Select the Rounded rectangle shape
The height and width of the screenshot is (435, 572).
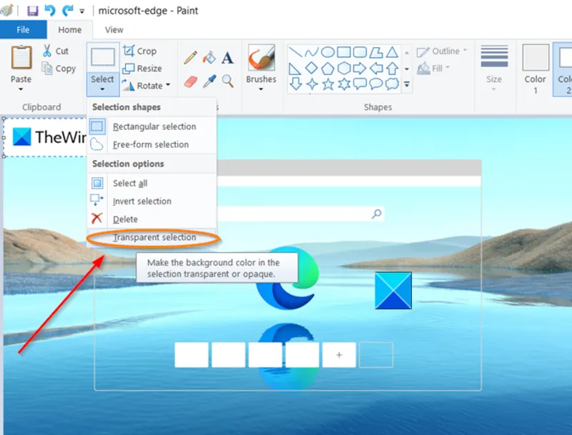[360, 52]
